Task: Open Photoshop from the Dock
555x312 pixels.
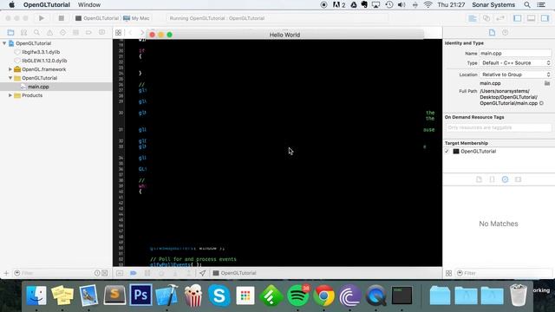Action: tap(140, 295)
